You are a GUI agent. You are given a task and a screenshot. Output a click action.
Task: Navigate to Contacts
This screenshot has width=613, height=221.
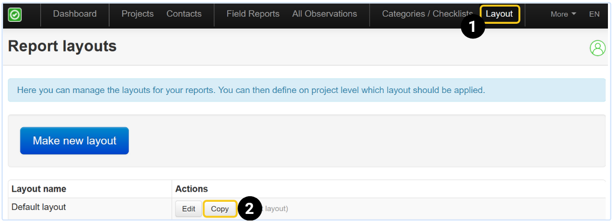[x=184, y=14]
